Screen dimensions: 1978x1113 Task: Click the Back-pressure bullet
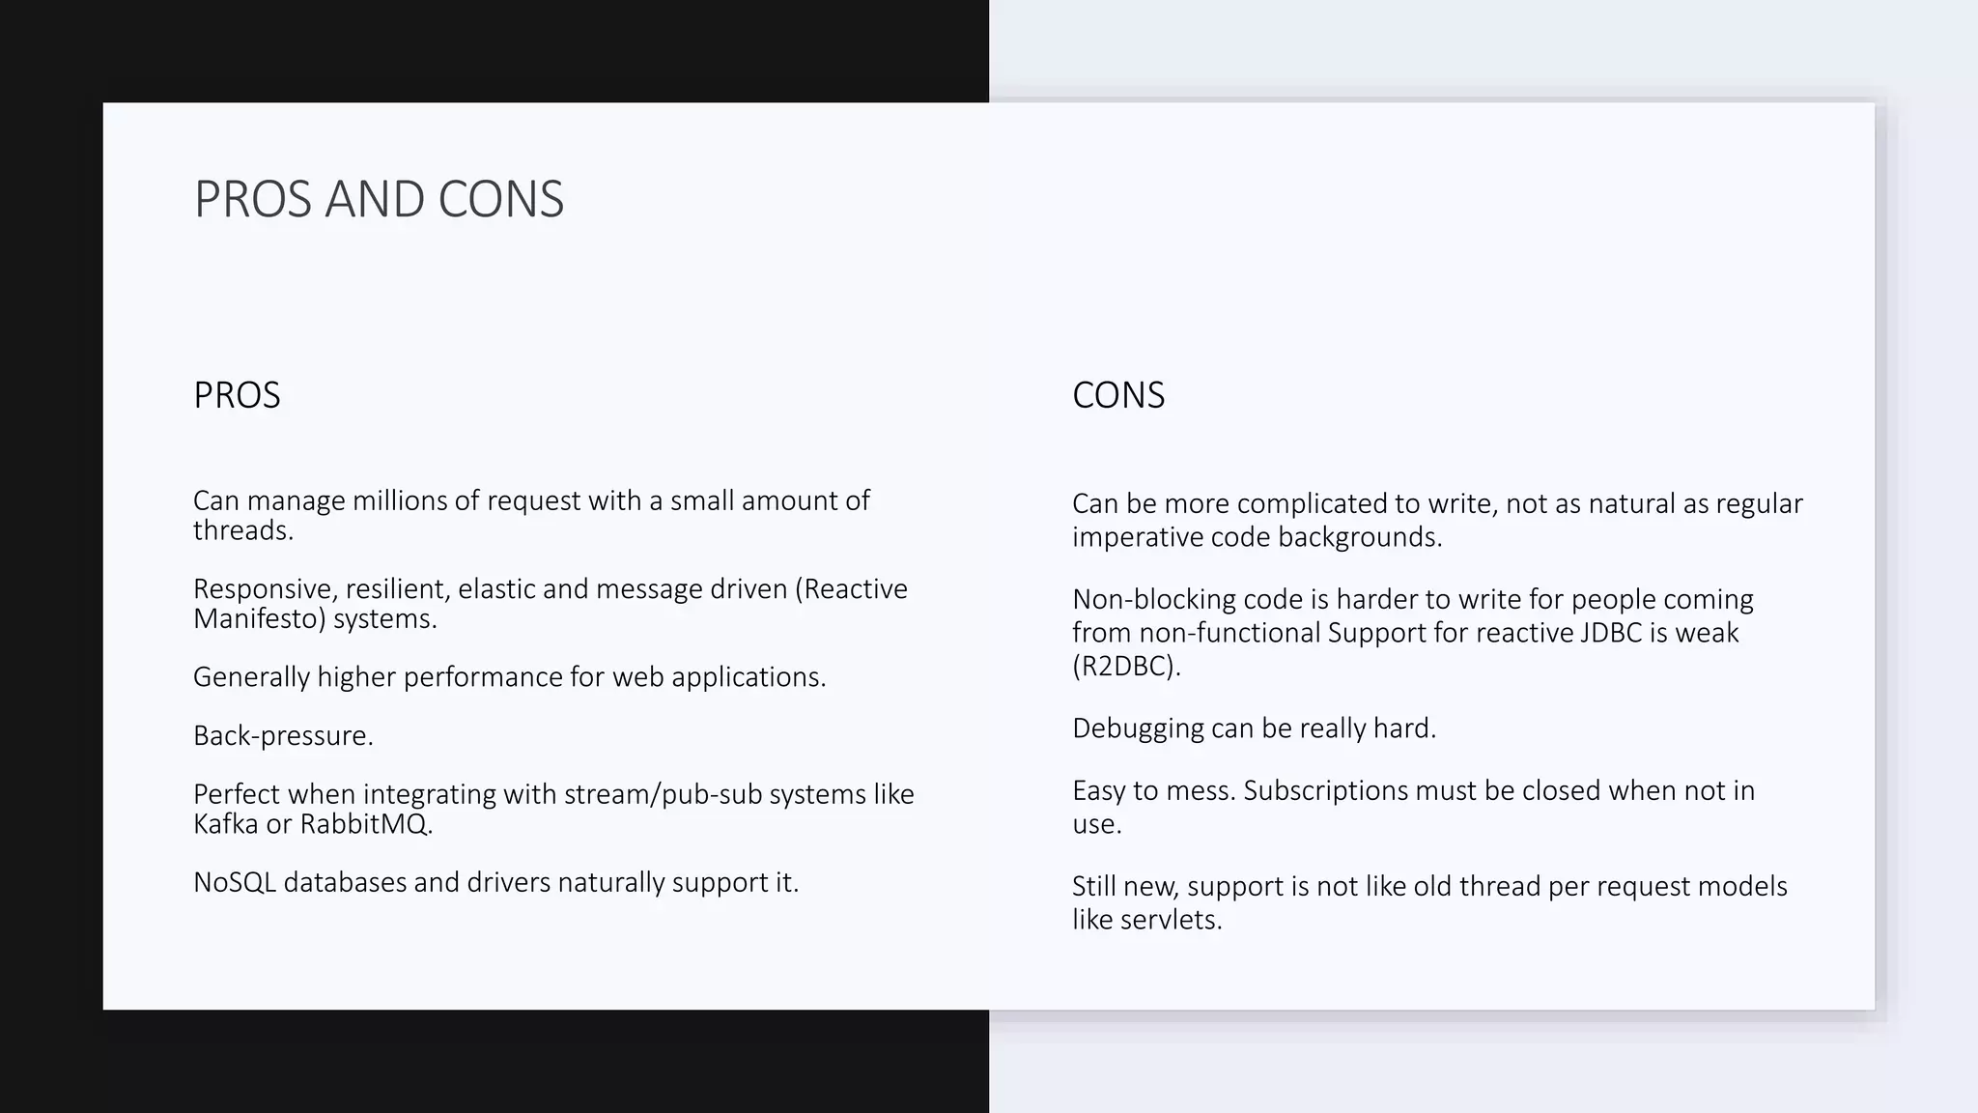tap(283, 735)
